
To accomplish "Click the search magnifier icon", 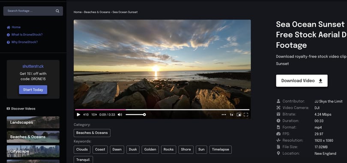I will tap(57, 11).
